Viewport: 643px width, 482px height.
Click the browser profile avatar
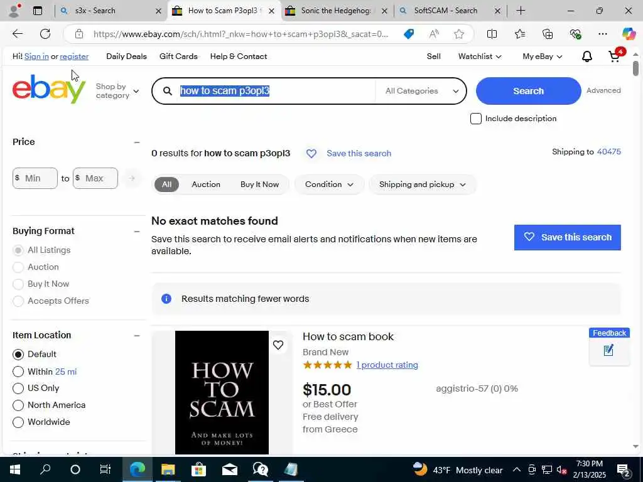click(14, 11)
